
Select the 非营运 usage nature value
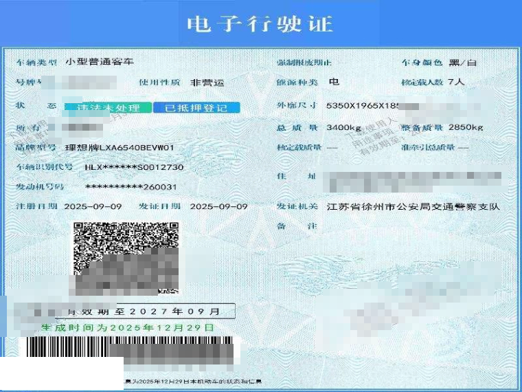tap(207, 83)
